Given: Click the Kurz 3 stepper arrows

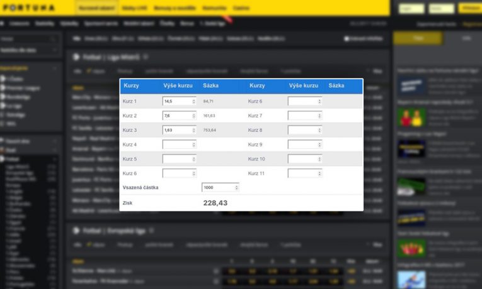Looking at the screenshot, I should pos(193,130).
